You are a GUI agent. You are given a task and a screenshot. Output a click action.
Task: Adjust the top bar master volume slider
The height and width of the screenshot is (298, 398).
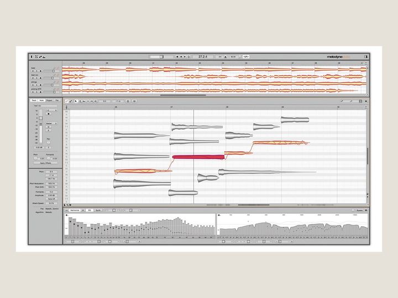click(x=161, y=57)
